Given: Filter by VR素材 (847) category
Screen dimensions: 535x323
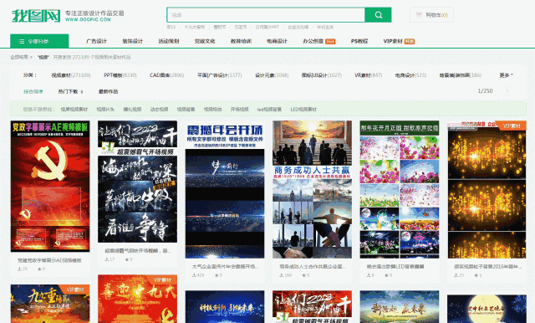Looking at the screenshot, I should tap(369, 75).
